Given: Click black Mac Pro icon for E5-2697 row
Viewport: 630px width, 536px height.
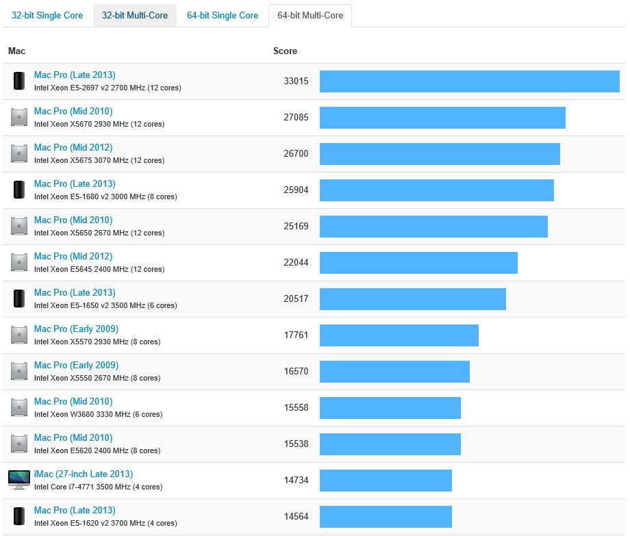Looking at the screenshot, I should coord(19,81).
